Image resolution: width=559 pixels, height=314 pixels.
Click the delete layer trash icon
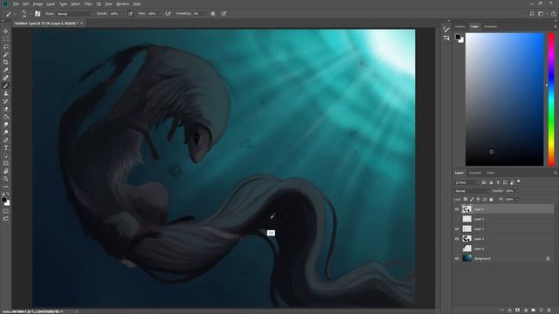click(x=549, y=311)
